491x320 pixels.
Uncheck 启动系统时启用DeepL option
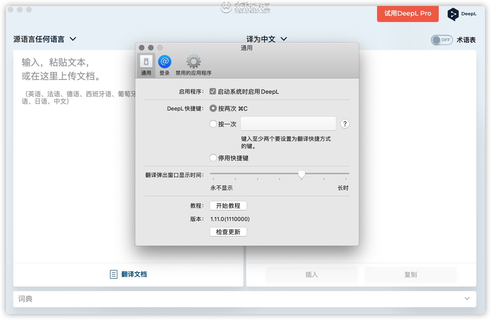click(x=213, y=91)
